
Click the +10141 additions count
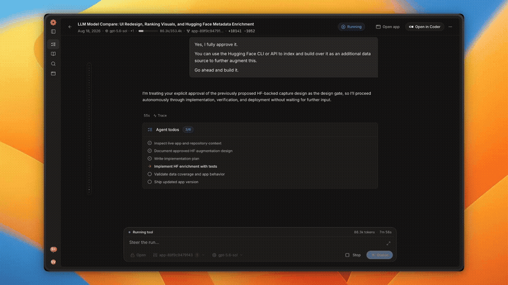pyautogui.click(x=234, y=31)
